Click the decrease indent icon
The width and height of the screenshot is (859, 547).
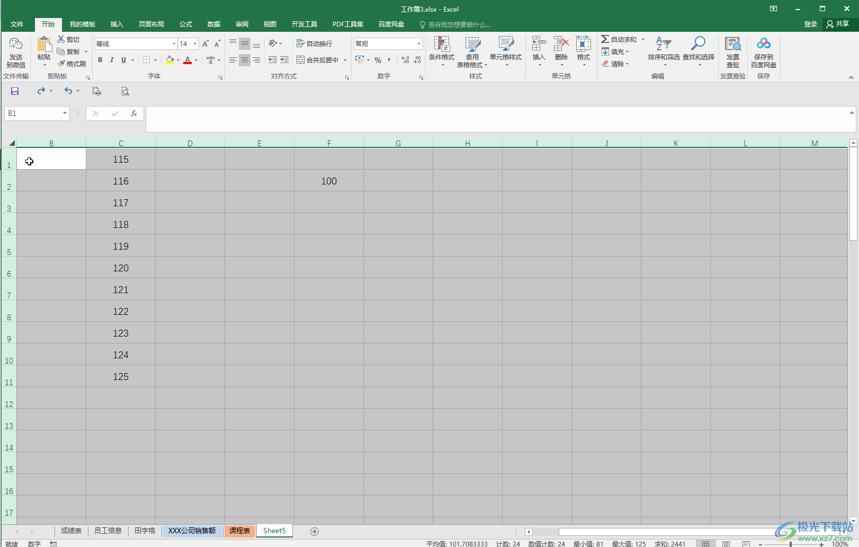(x=273, y=60)
